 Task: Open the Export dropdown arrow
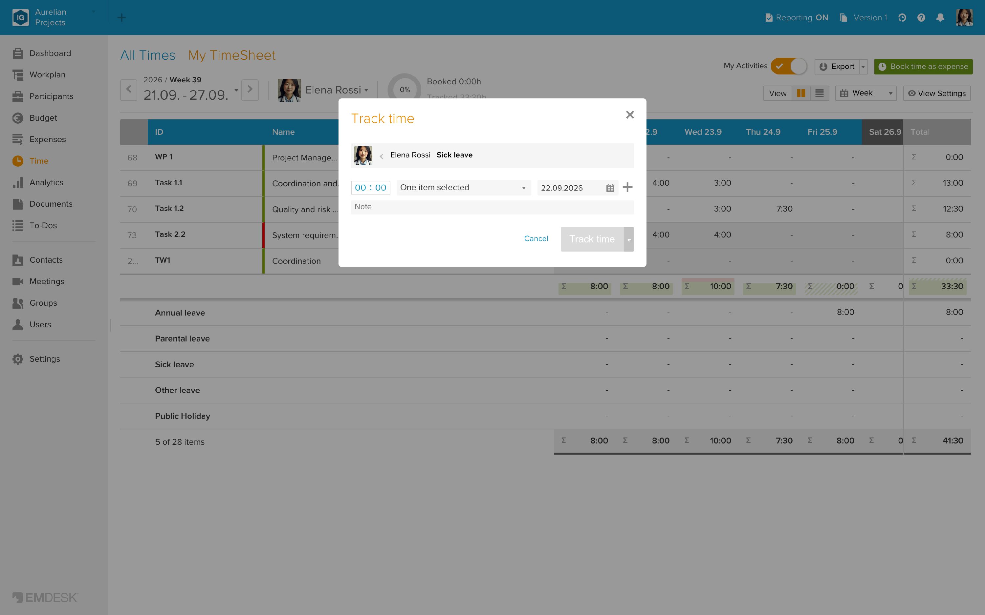click(x=863, y=67)
